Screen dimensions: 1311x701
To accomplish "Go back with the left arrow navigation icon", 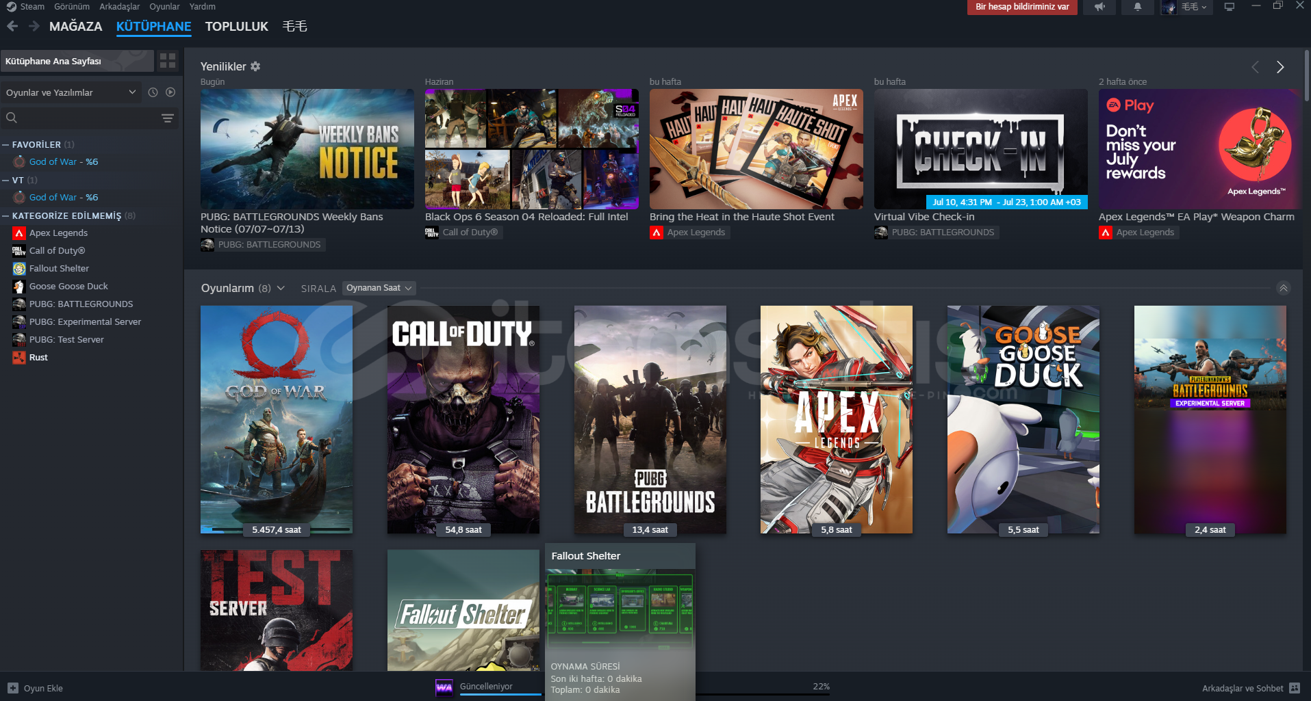I will pyautogui.click(x=12, y=26).
